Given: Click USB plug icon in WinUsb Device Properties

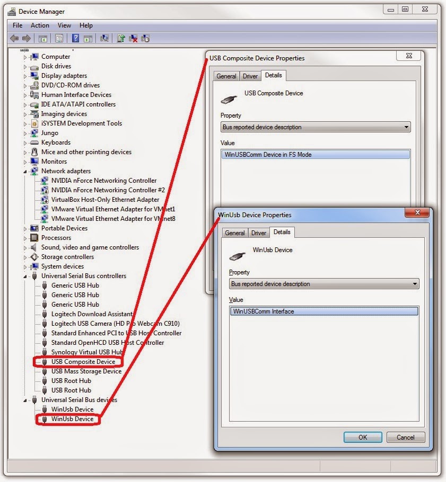Looking at the screenshot, I should pos(237,256).
